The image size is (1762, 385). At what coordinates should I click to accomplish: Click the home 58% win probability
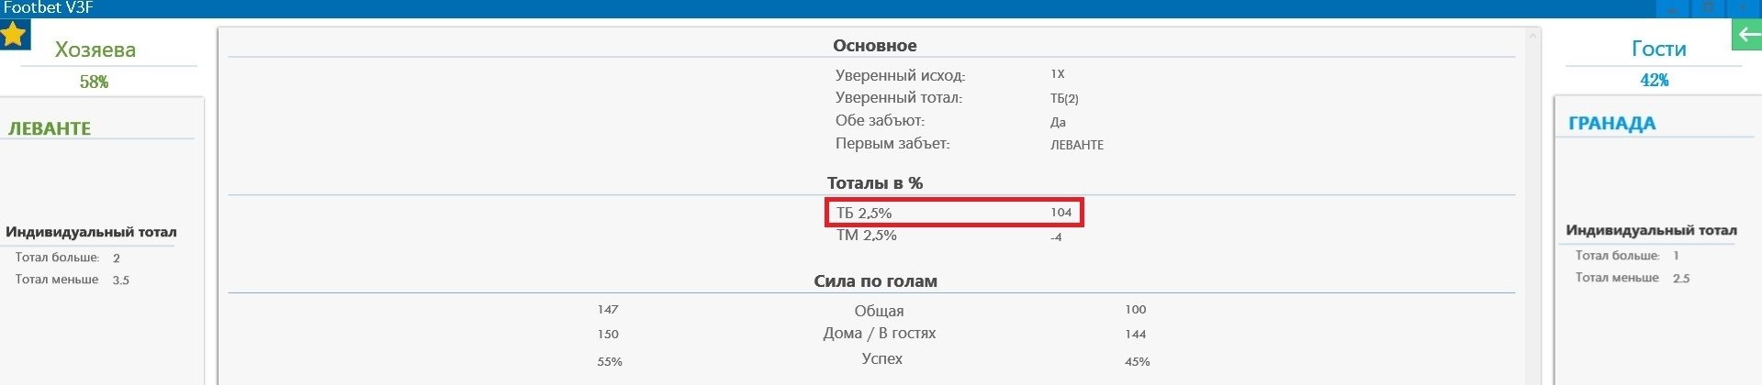tap(94, 82)
